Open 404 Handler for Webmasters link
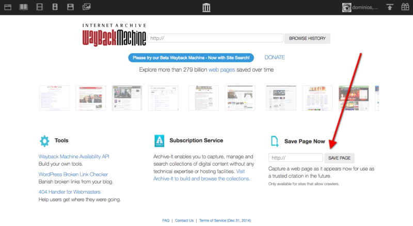This screenshot has width=413, height=226. tap(70, 192)
